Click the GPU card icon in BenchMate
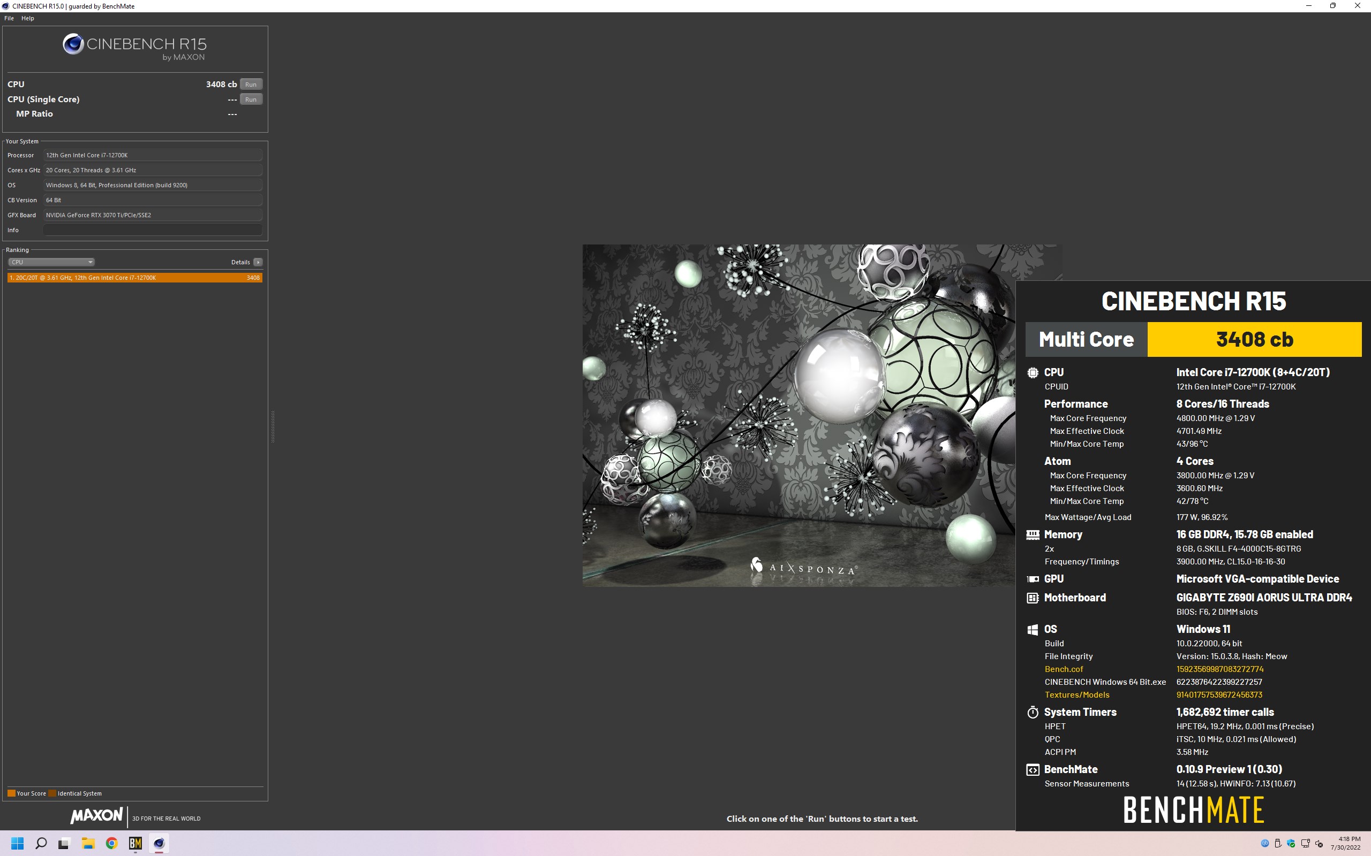 (x=1033, y=578)
